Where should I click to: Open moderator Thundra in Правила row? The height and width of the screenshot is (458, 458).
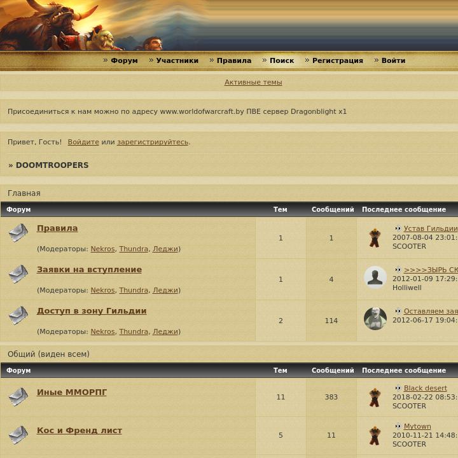click(x=134, y=249)
